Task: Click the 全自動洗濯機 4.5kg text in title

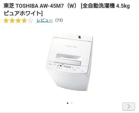Action: pos(106,6)
